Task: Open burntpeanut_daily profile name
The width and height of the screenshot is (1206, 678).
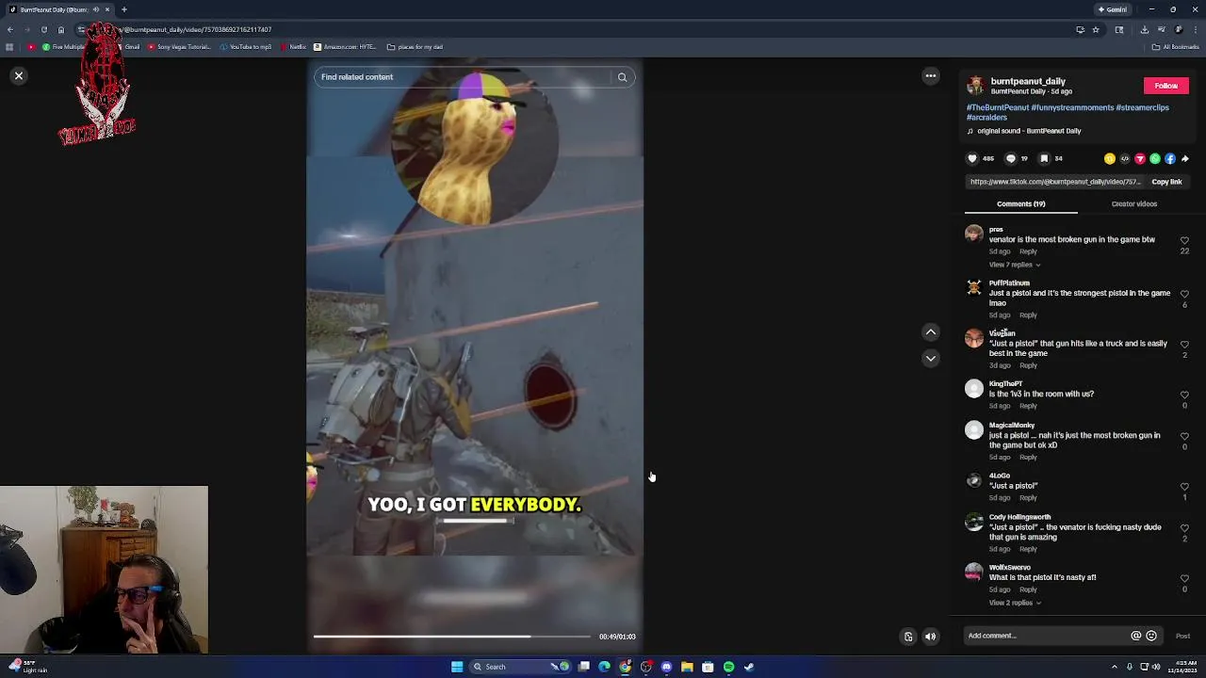Action: tap(1028, 82)
